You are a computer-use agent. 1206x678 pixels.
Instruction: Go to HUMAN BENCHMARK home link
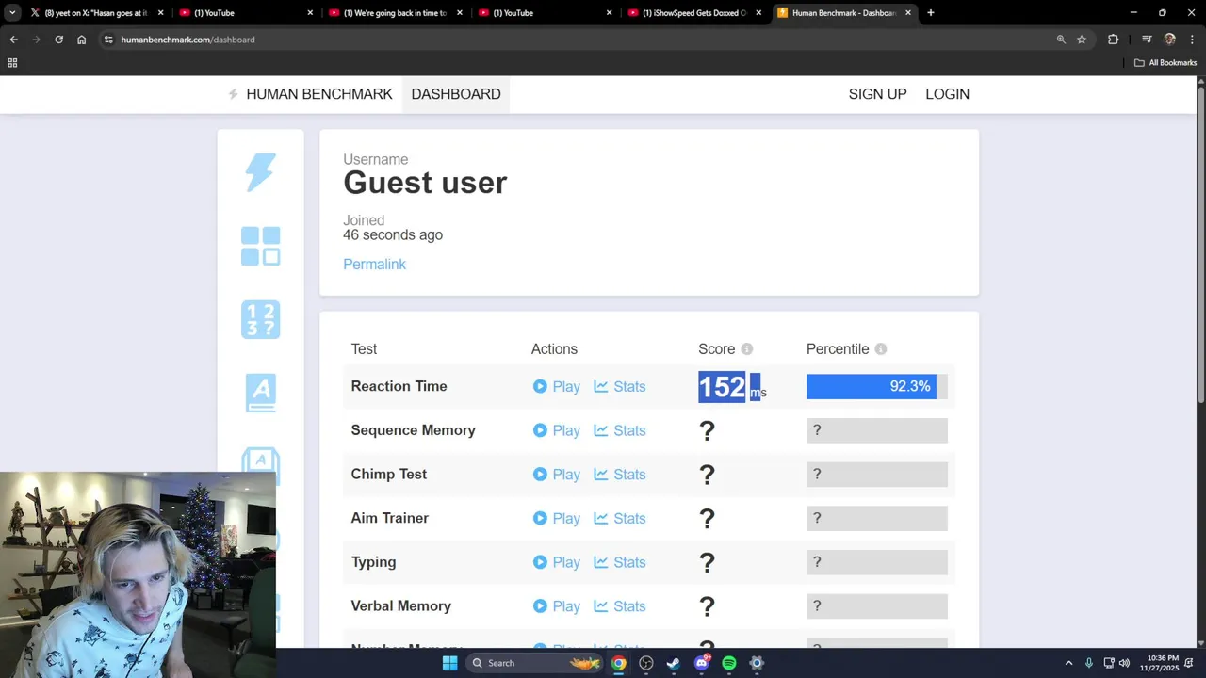310,94
